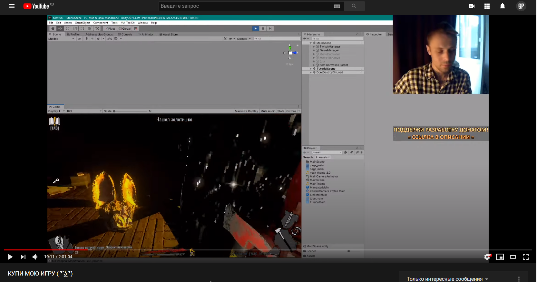
Task: Toggle Unity's Play mode button
Action: point(255,28)
